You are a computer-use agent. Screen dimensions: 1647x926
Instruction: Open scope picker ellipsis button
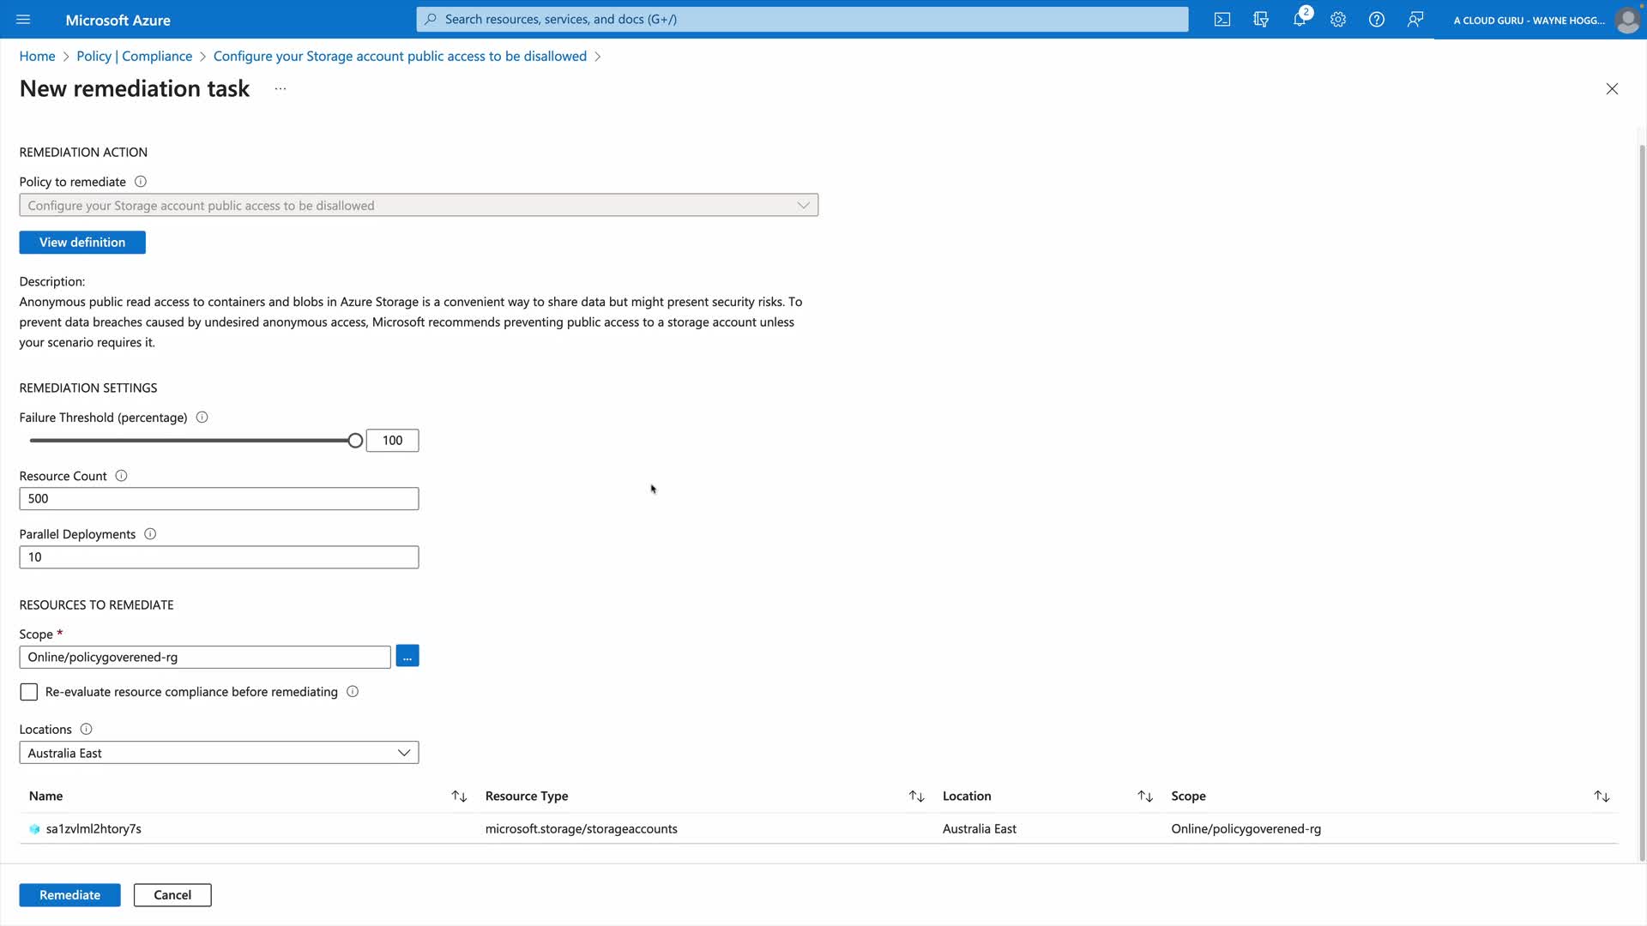407,657
